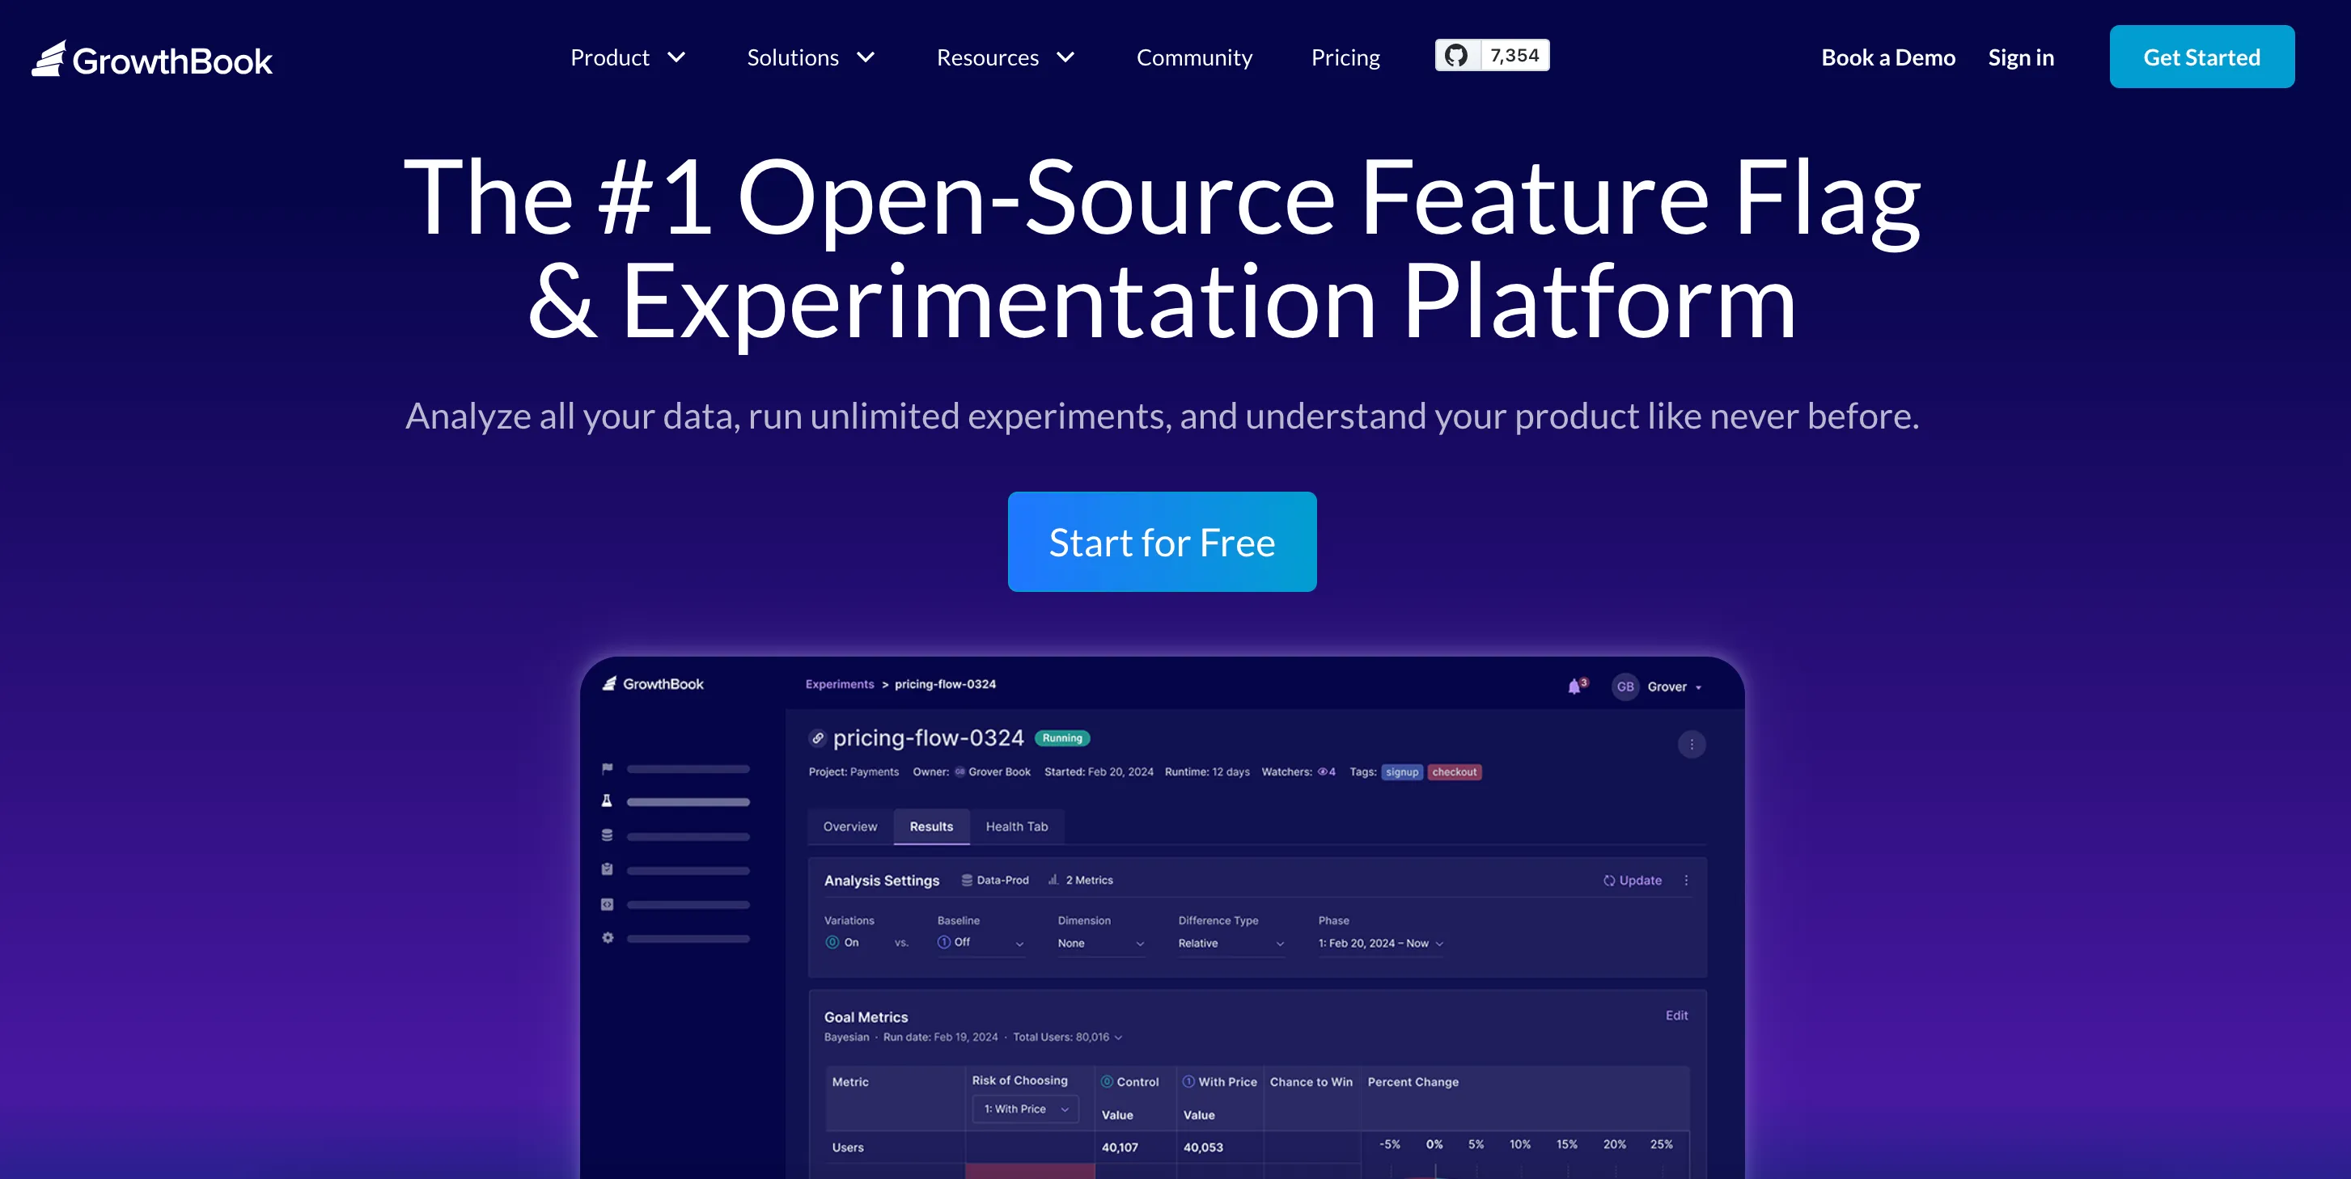Expand the Resources menu chevron

click(1065, 57)
